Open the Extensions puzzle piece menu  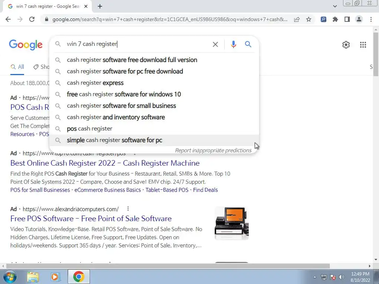(x=335, y=19)
